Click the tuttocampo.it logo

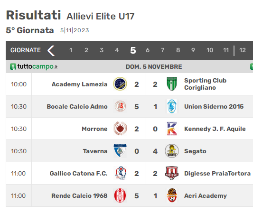point(34,66)
